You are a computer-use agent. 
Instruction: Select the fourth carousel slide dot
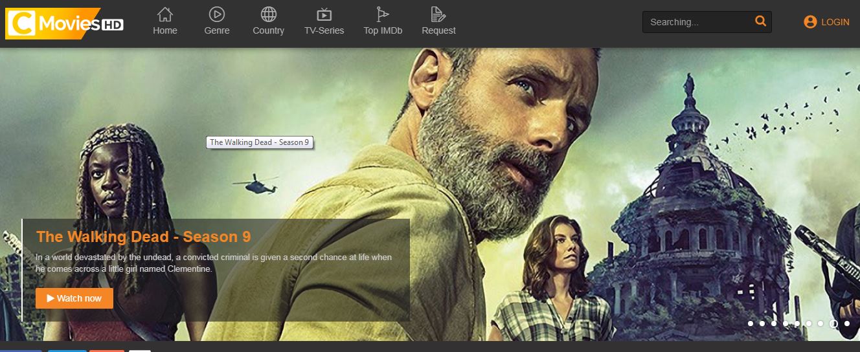(x=786, y=324)
